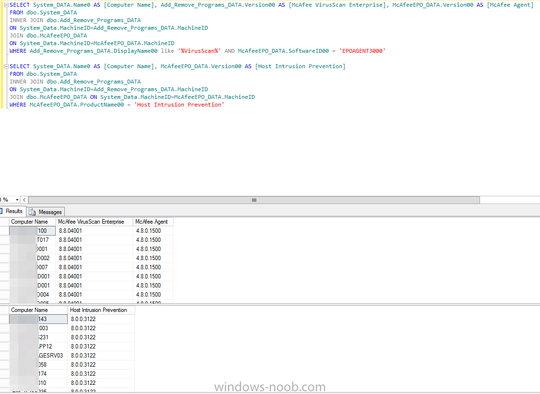Screen dimensions: 540x394
Task: Click the Messages tab page icon
Action: click(32, 212)
